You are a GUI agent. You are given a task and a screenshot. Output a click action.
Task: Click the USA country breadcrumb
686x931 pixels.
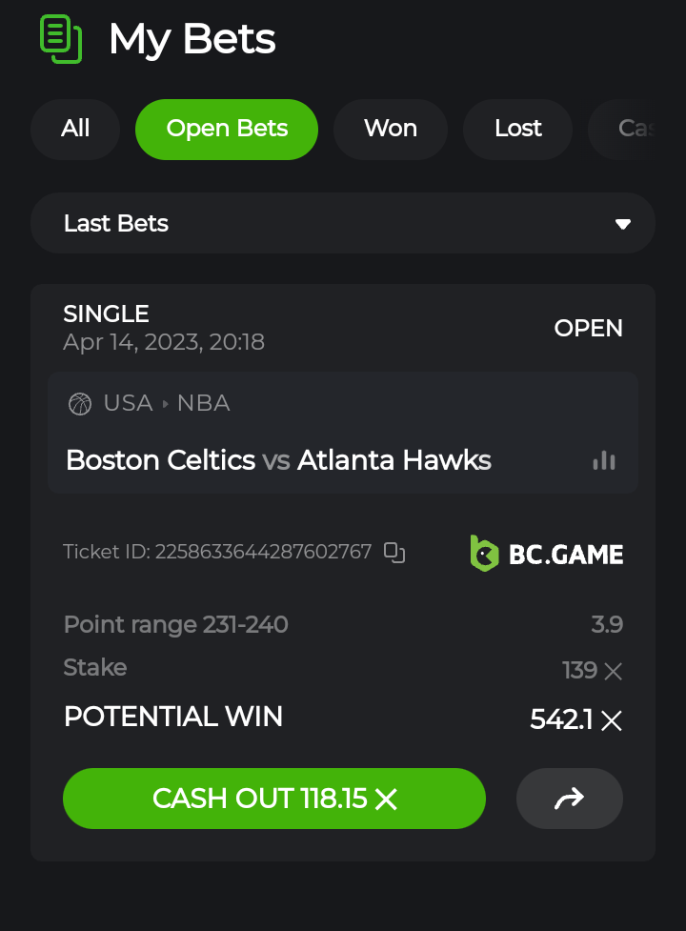pyautogui.click(x=128, y=403)
